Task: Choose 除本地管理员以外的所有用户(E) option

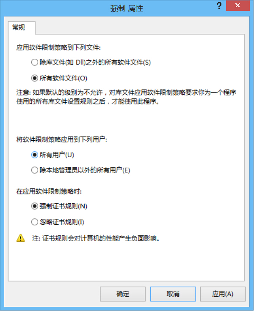Action: [x=81, y=170]
